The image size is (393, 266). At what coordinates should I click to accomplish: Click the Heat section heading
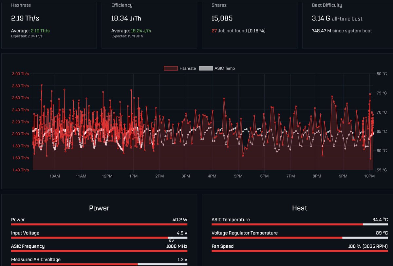coord(300,208)
